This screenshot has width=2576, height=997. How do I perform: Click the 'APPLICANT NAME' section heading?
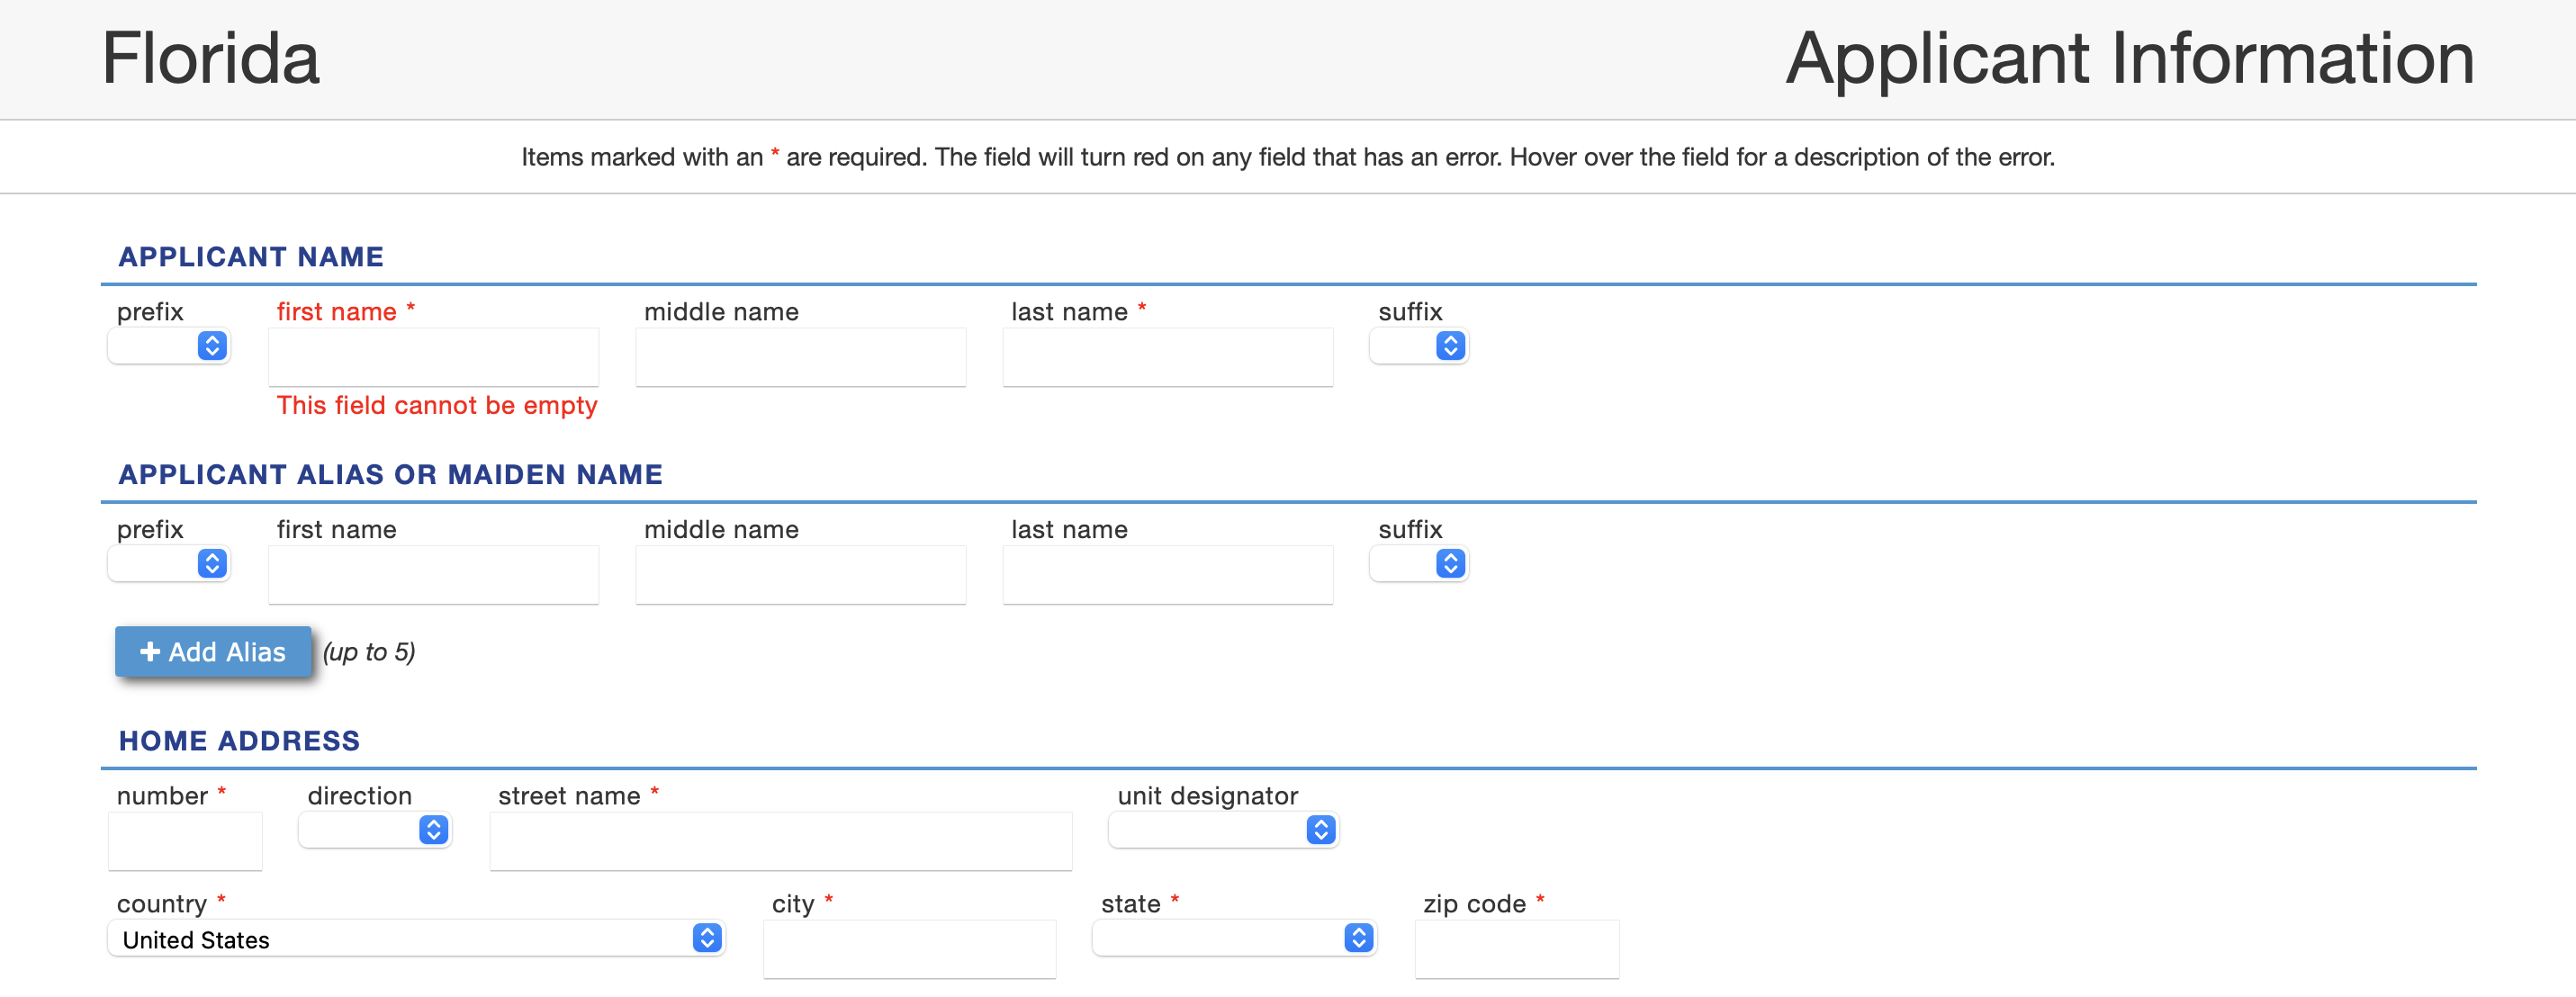(x=251, y=257)
